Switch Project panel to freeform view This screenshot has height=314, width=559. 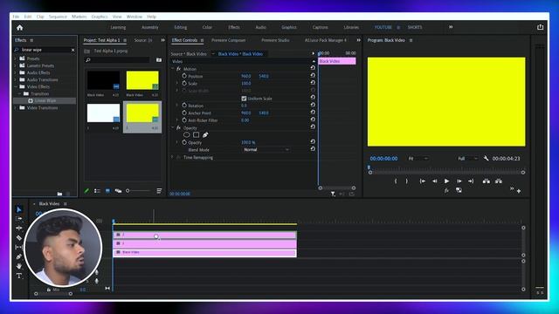[x=118, y=191]
